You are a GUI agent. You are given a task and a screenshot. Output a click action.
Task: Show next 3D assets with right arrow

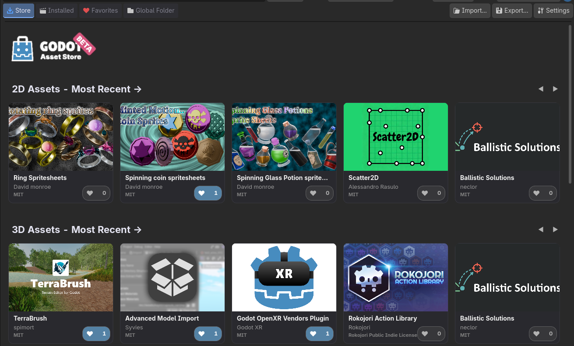(555, 229)
